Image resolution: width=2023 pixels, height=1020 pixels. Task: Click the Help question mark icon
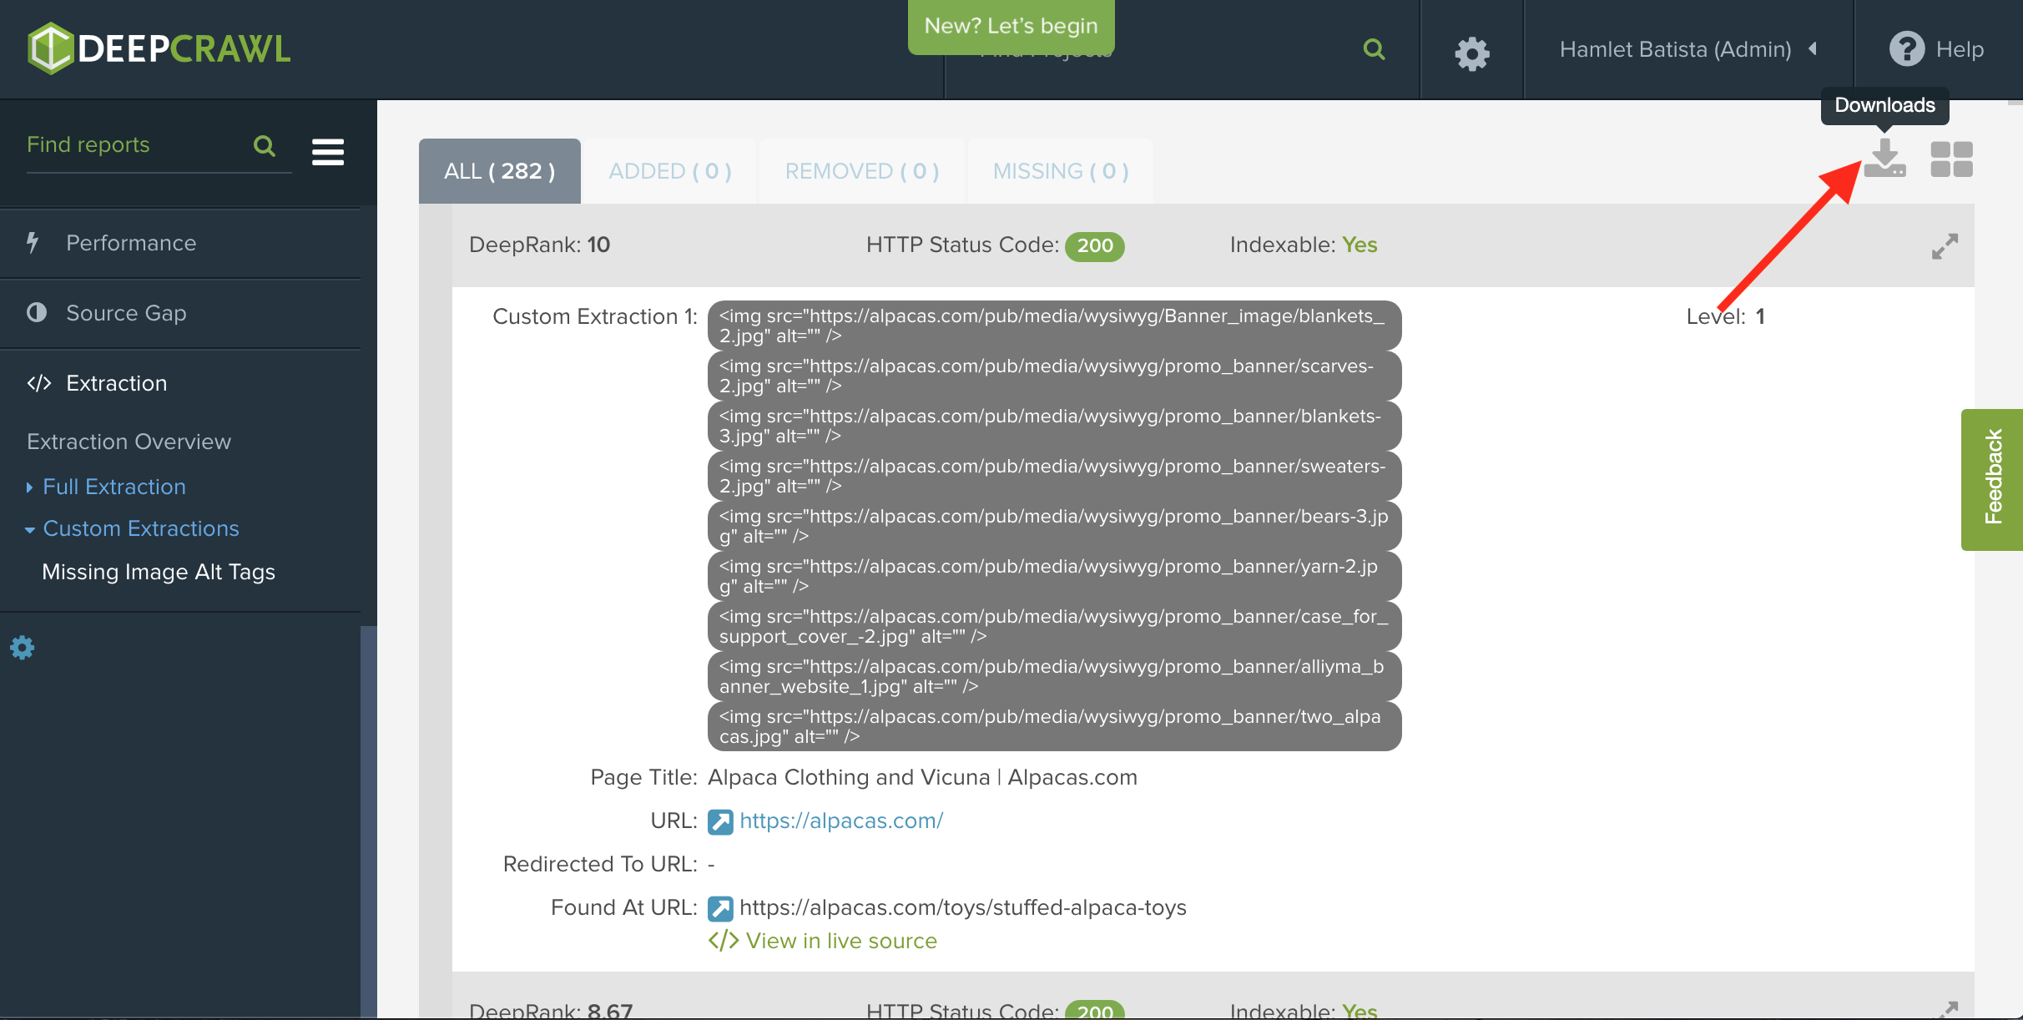click(1907, 49)
